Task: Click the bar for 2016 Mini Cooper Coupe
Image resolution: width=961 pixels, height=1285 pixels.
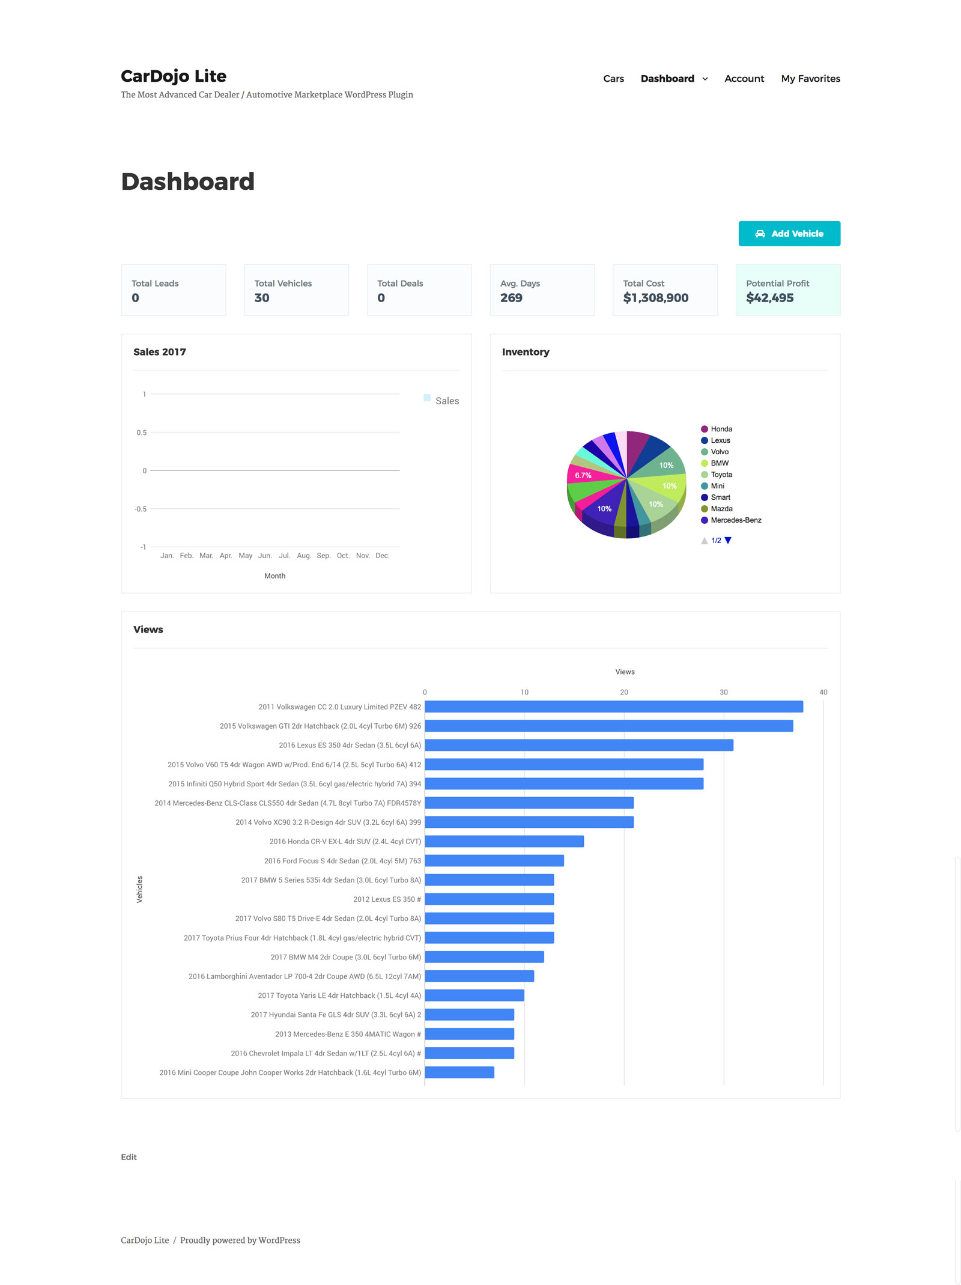Action: pyautogui.click(x=459, y=1072)
